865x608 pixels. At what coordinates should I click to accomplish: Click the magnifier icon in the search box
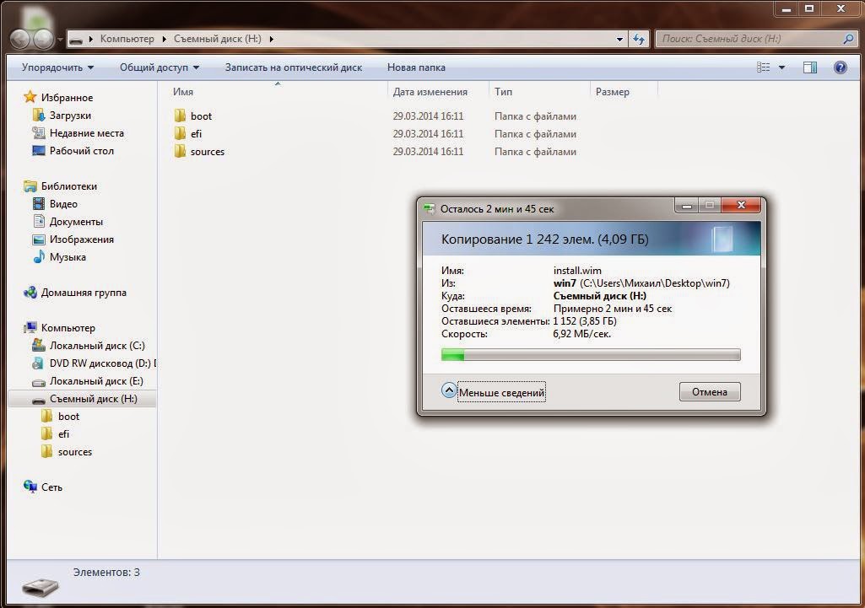click(848, 39)
